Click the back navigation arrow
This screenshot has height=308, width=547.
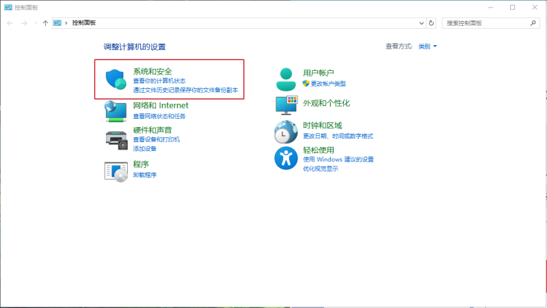point(10,23)
